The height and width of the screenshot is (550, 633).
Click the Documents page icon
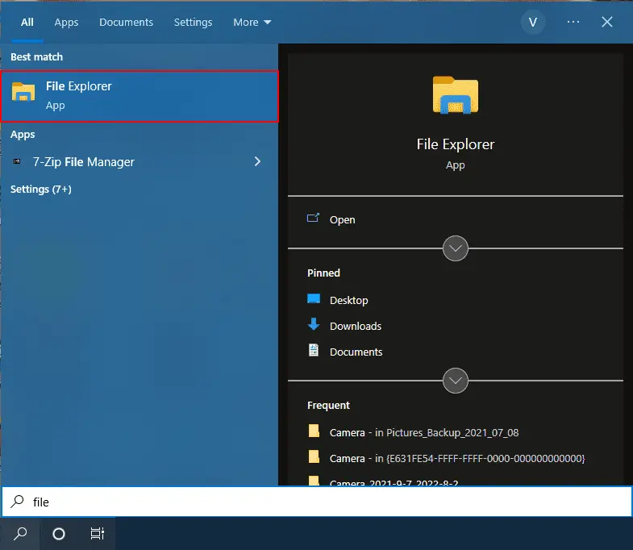pos(314,350)
